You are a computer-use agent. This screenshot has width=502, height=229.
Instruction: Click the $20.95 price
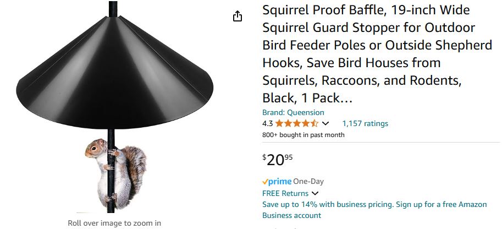click(278, 160)
